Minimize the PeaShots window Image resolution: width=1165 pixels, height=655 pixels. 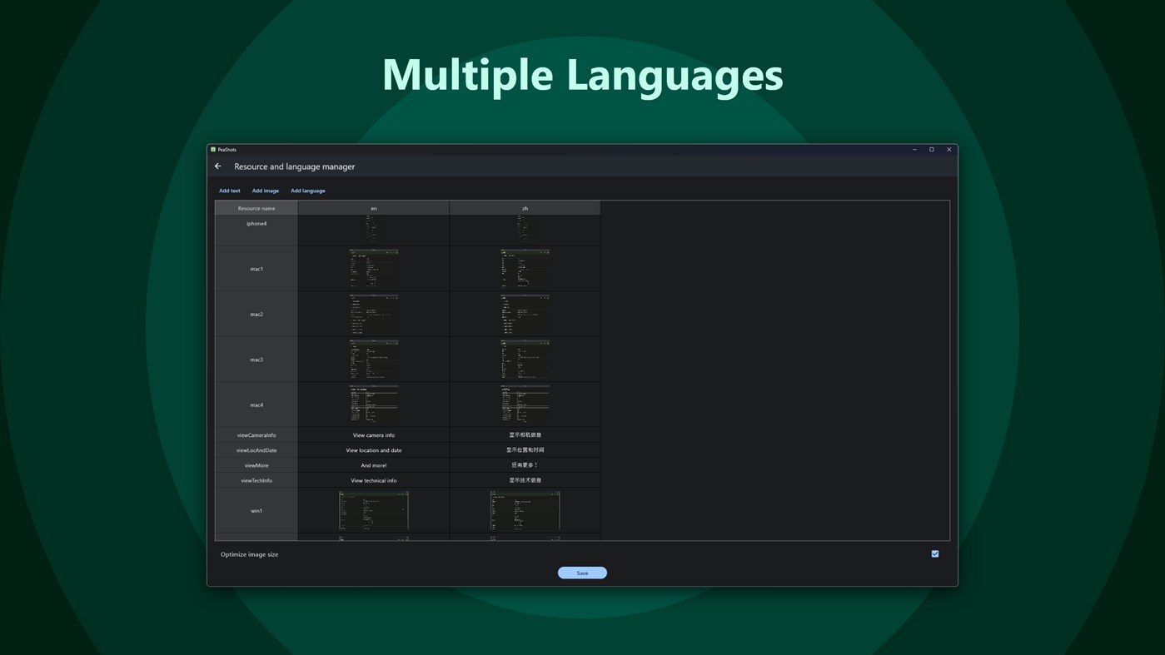point(914,150)
